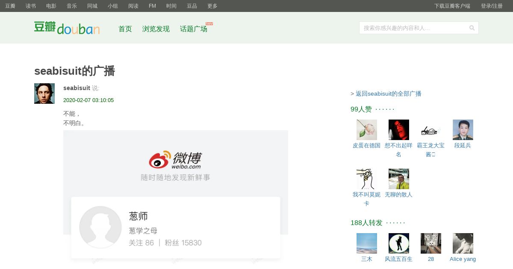Click name link 想不出起咩名
This screenshot has width=513, height=269.
pos(399,150)
